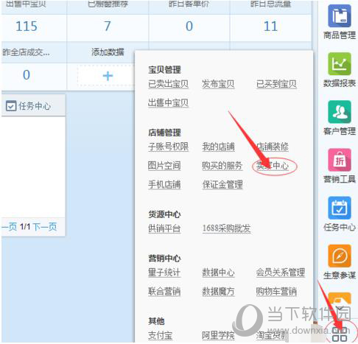Viewport: 358px width, 344px height.
Task: Select 店铺装修 in the menu
Action: click(273, 147)
